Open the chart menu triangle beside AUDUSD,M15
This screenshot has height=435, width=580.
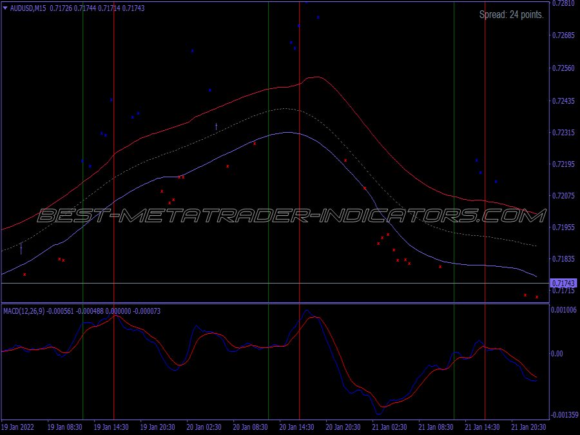[5, 8]
